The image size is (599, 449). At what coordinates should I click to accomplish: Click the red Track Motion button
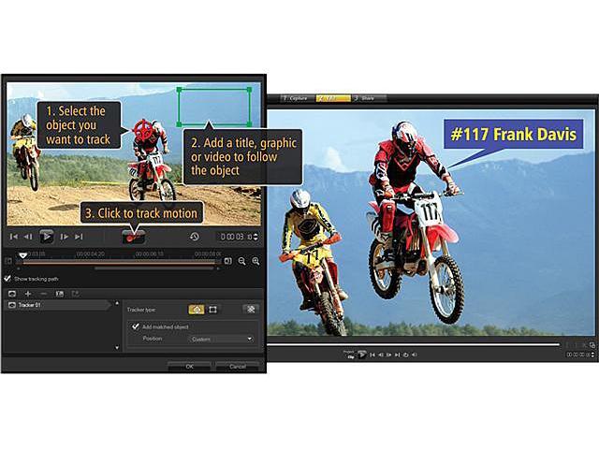tap(132, 238)
